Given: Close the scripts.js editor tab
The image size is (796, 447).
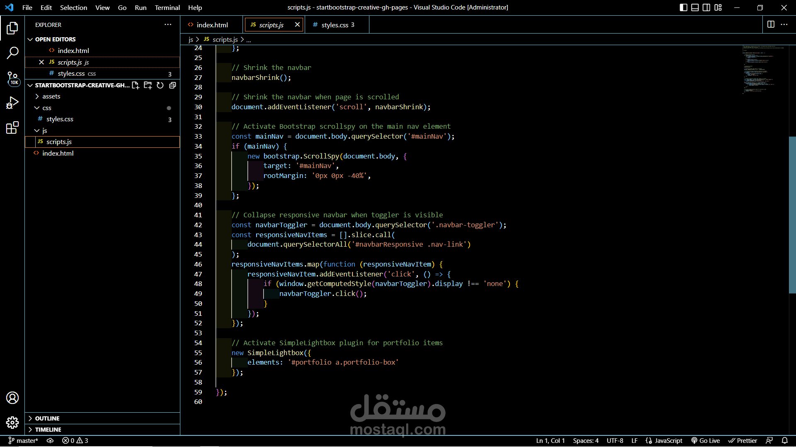Looking at the screenshot, I should point(297,25).
